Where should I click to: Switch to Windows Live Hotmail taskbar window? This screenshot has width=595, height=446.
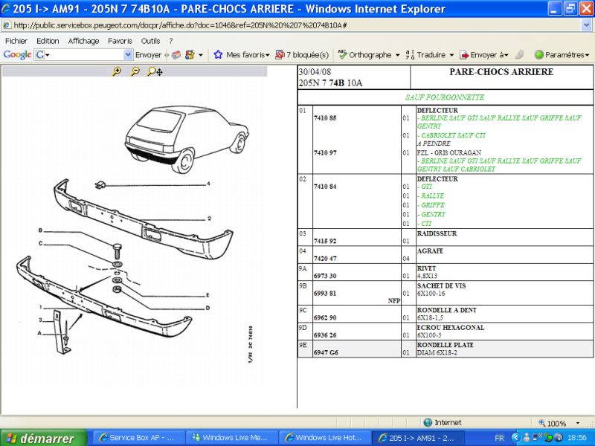click(324, 438)
